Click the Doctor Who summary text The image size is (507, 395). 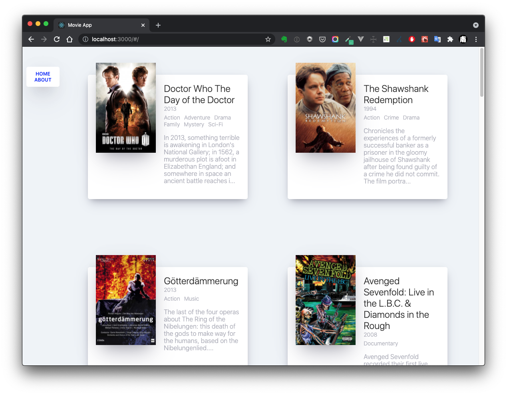[x=202, y=159]
